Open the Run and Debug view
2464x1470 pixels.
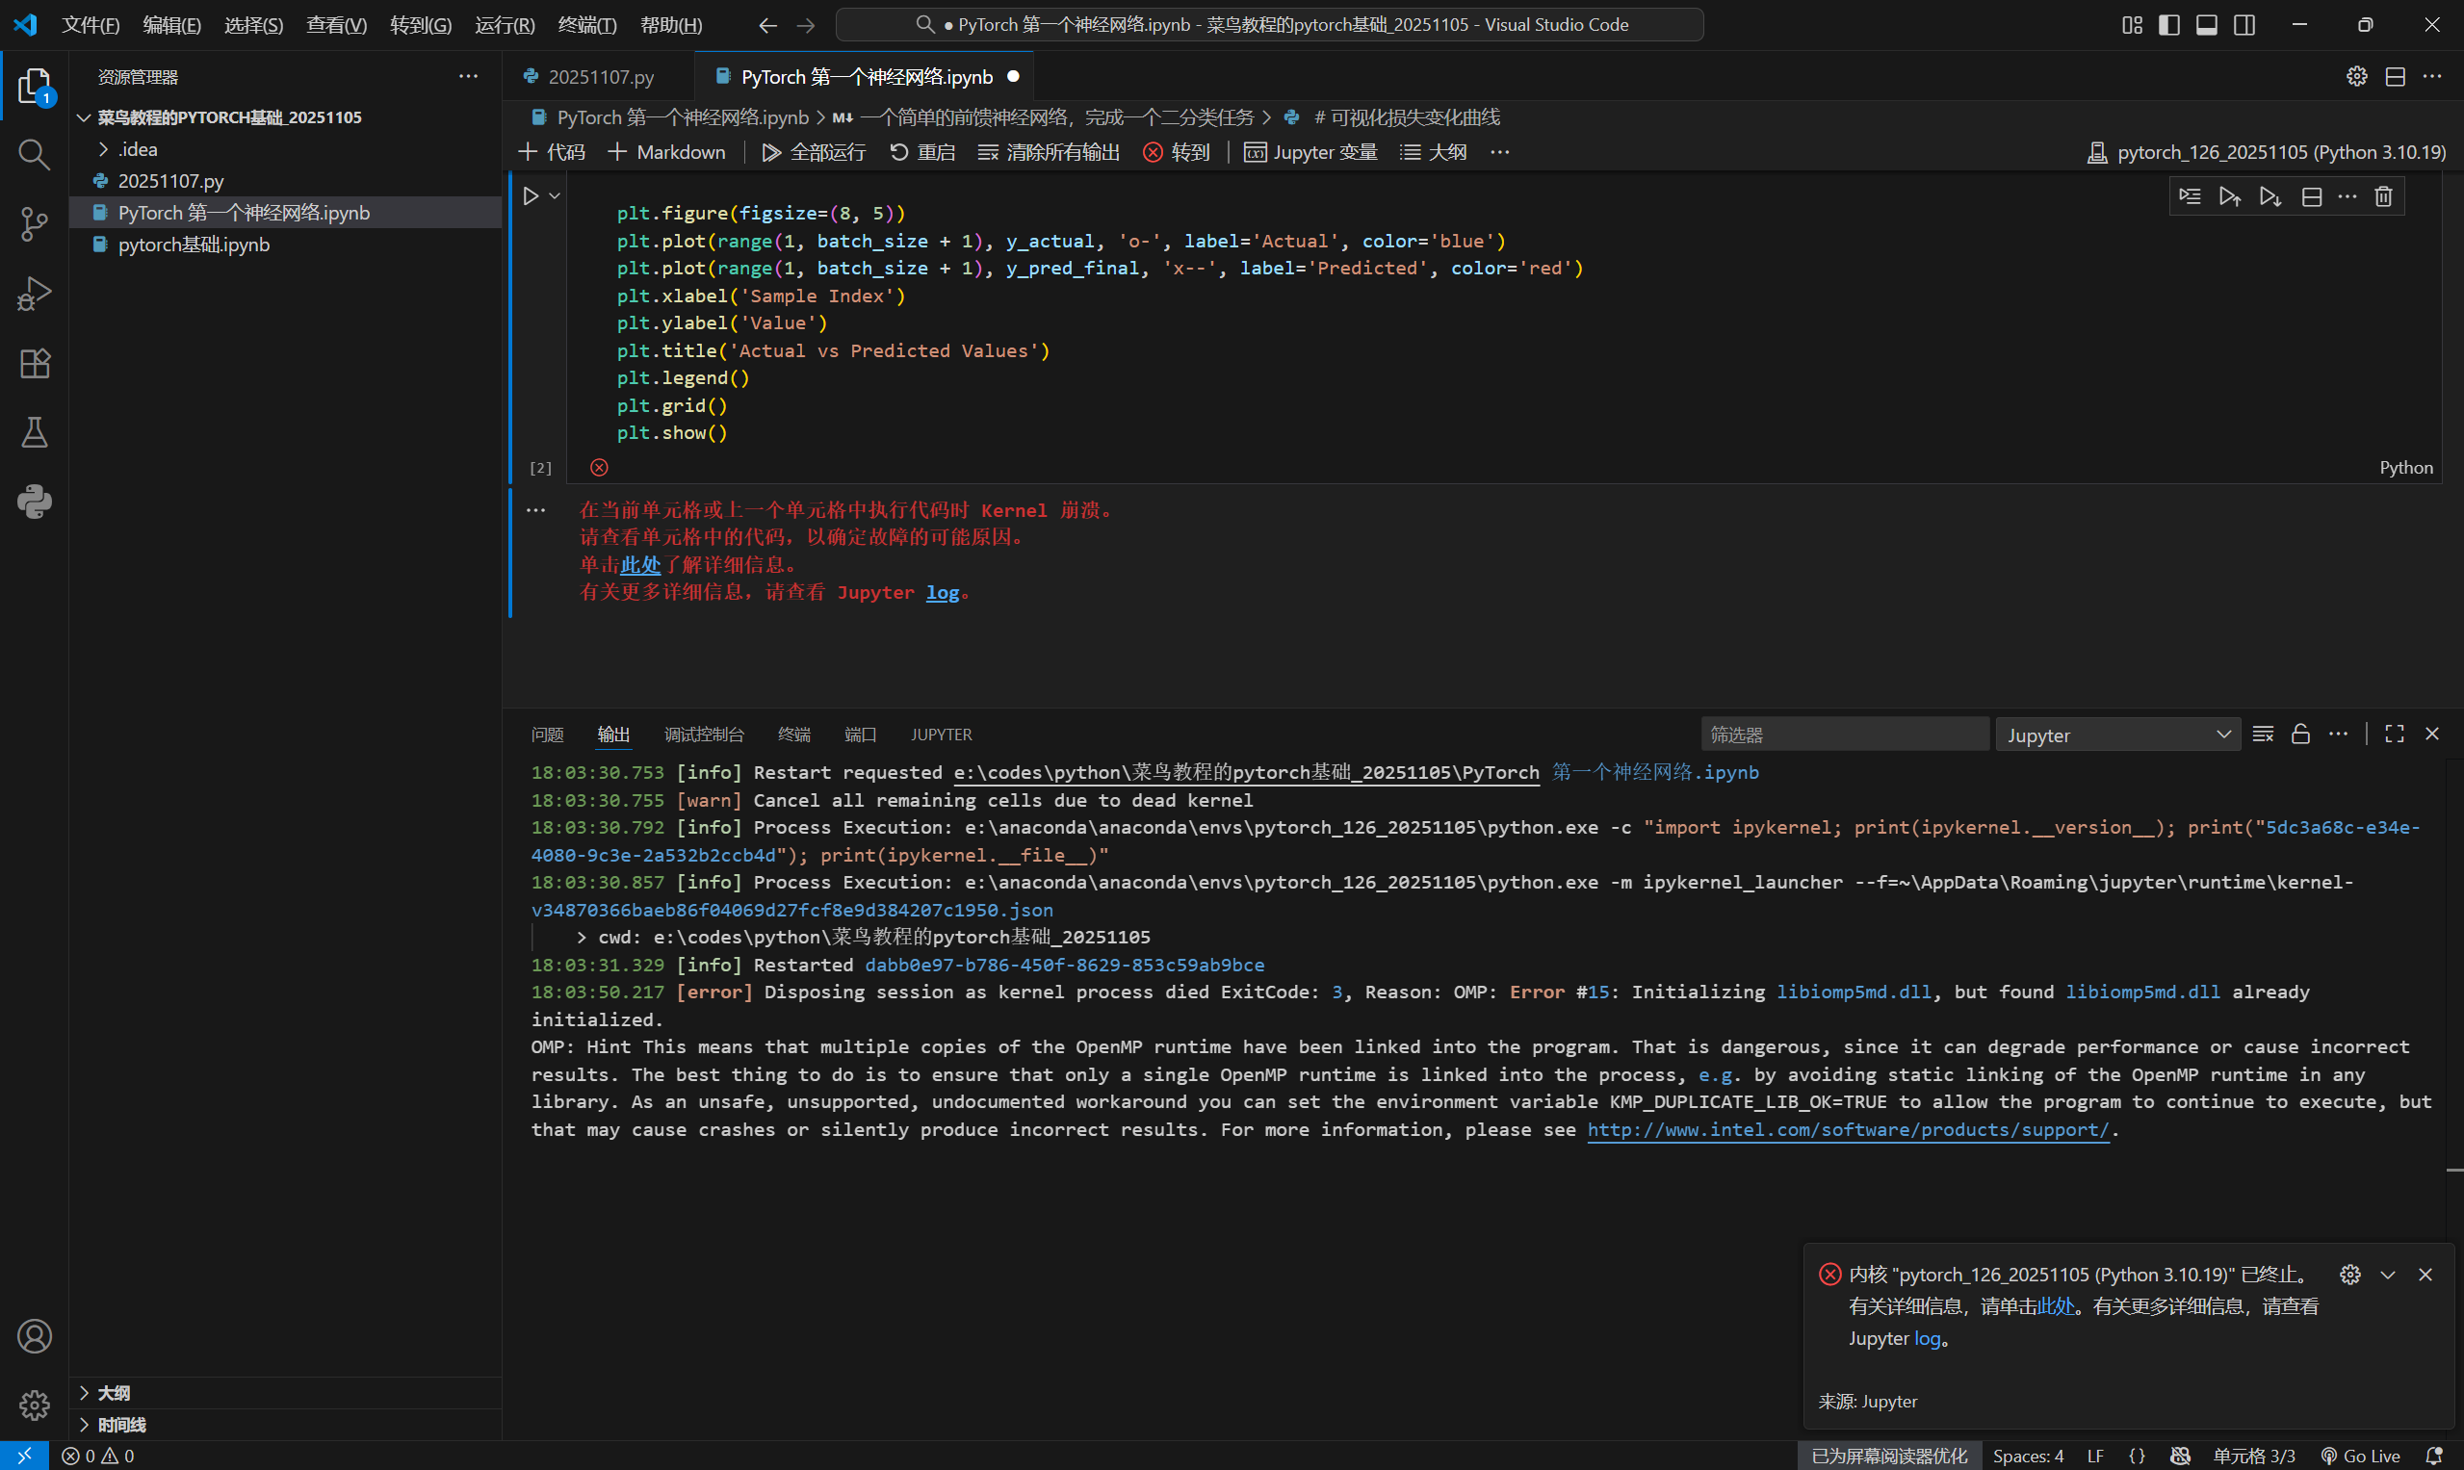pos(34,294)
